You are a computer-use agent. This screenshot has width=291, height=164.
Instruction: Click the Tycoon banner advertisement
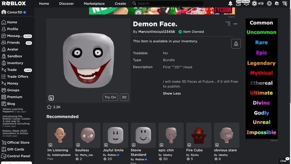162,11
